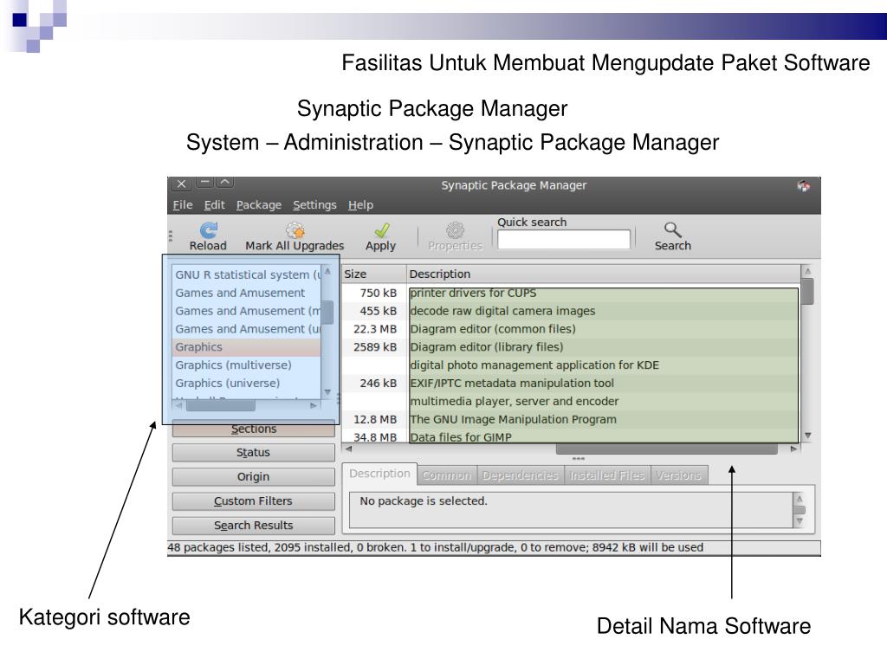Open the Help menu
This screenshot has height=665, width=887.
coord(360,204)
